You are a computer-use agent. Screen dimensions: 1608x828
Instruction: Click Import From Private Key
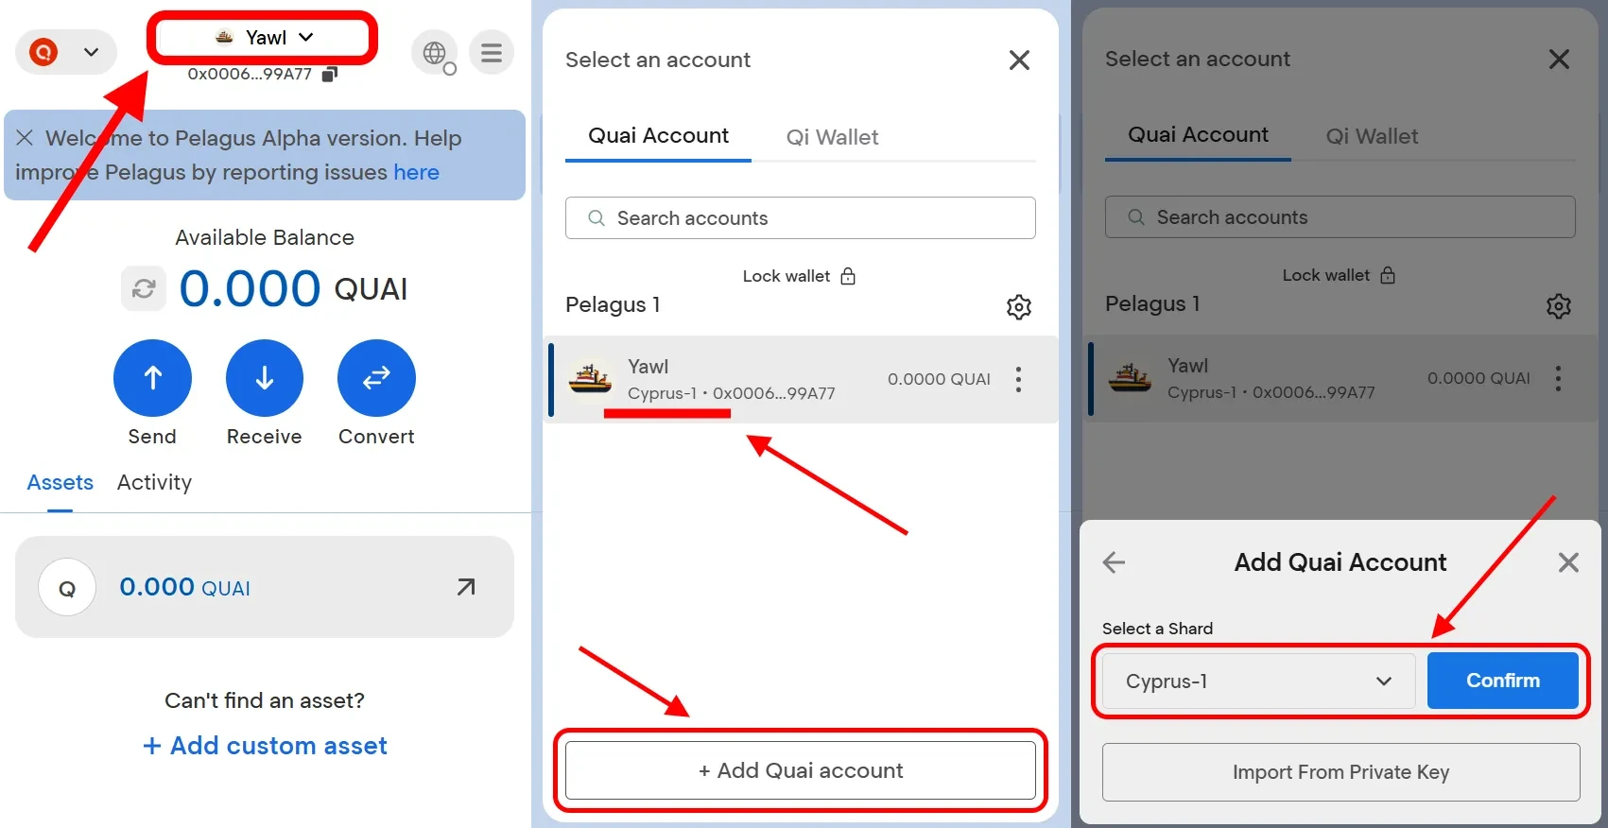tap(1340, 772)
